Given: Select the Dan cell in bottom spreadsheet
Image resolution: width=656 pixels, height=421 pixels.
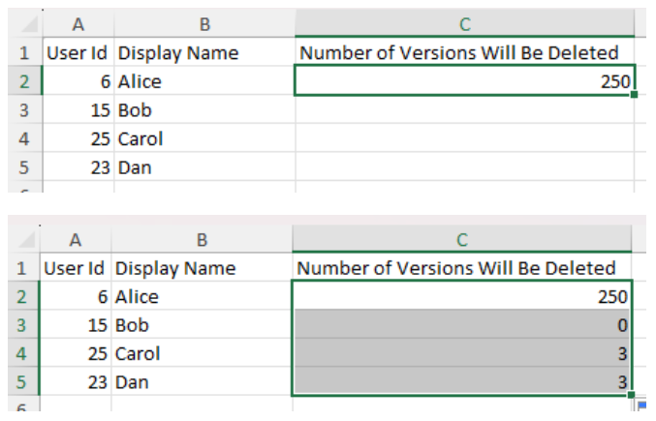Looking at the screenshot, I should point(202,382).
